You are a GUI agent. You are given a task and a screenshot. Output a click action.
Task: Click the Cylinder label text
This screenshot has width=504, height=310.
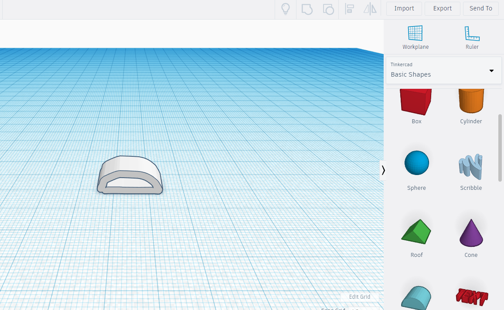tap(471, 121)
